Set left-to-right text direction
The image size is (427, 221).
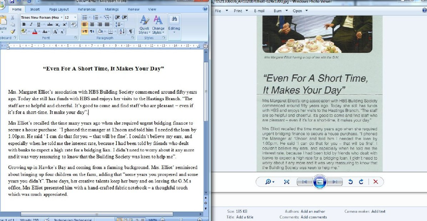click(85, 31)
